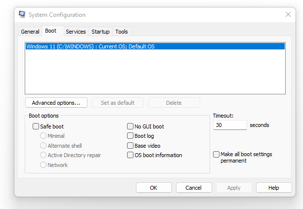Click the OK button

[154, 188]
